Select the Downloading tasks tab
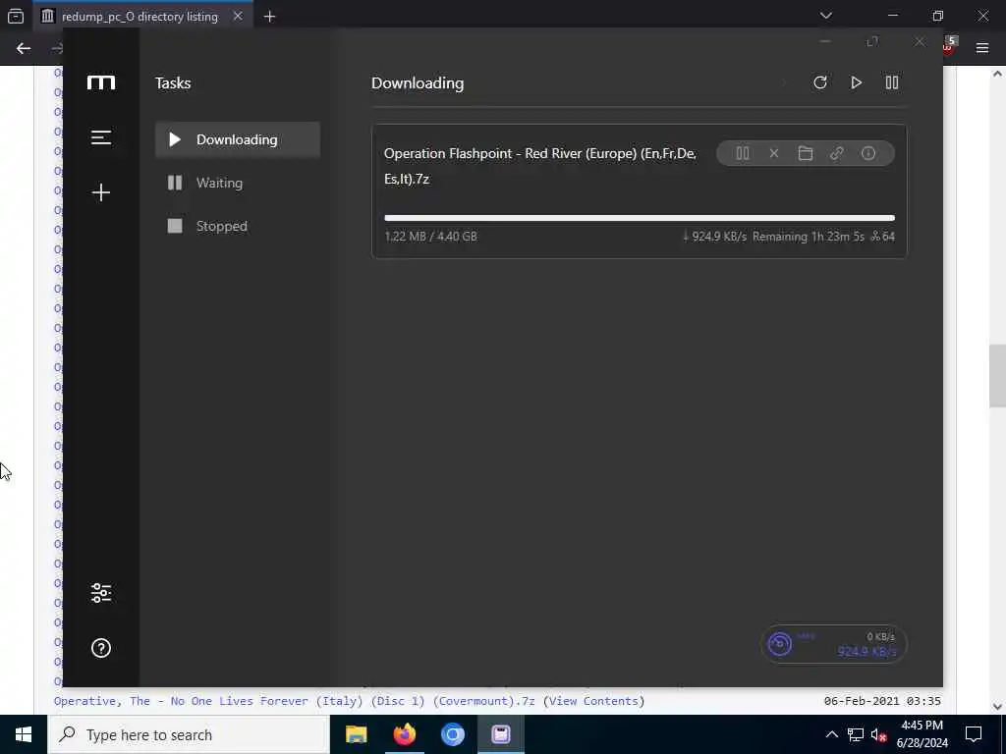Viewport: 1006px width, 754px height. click(x=238, y=139)
